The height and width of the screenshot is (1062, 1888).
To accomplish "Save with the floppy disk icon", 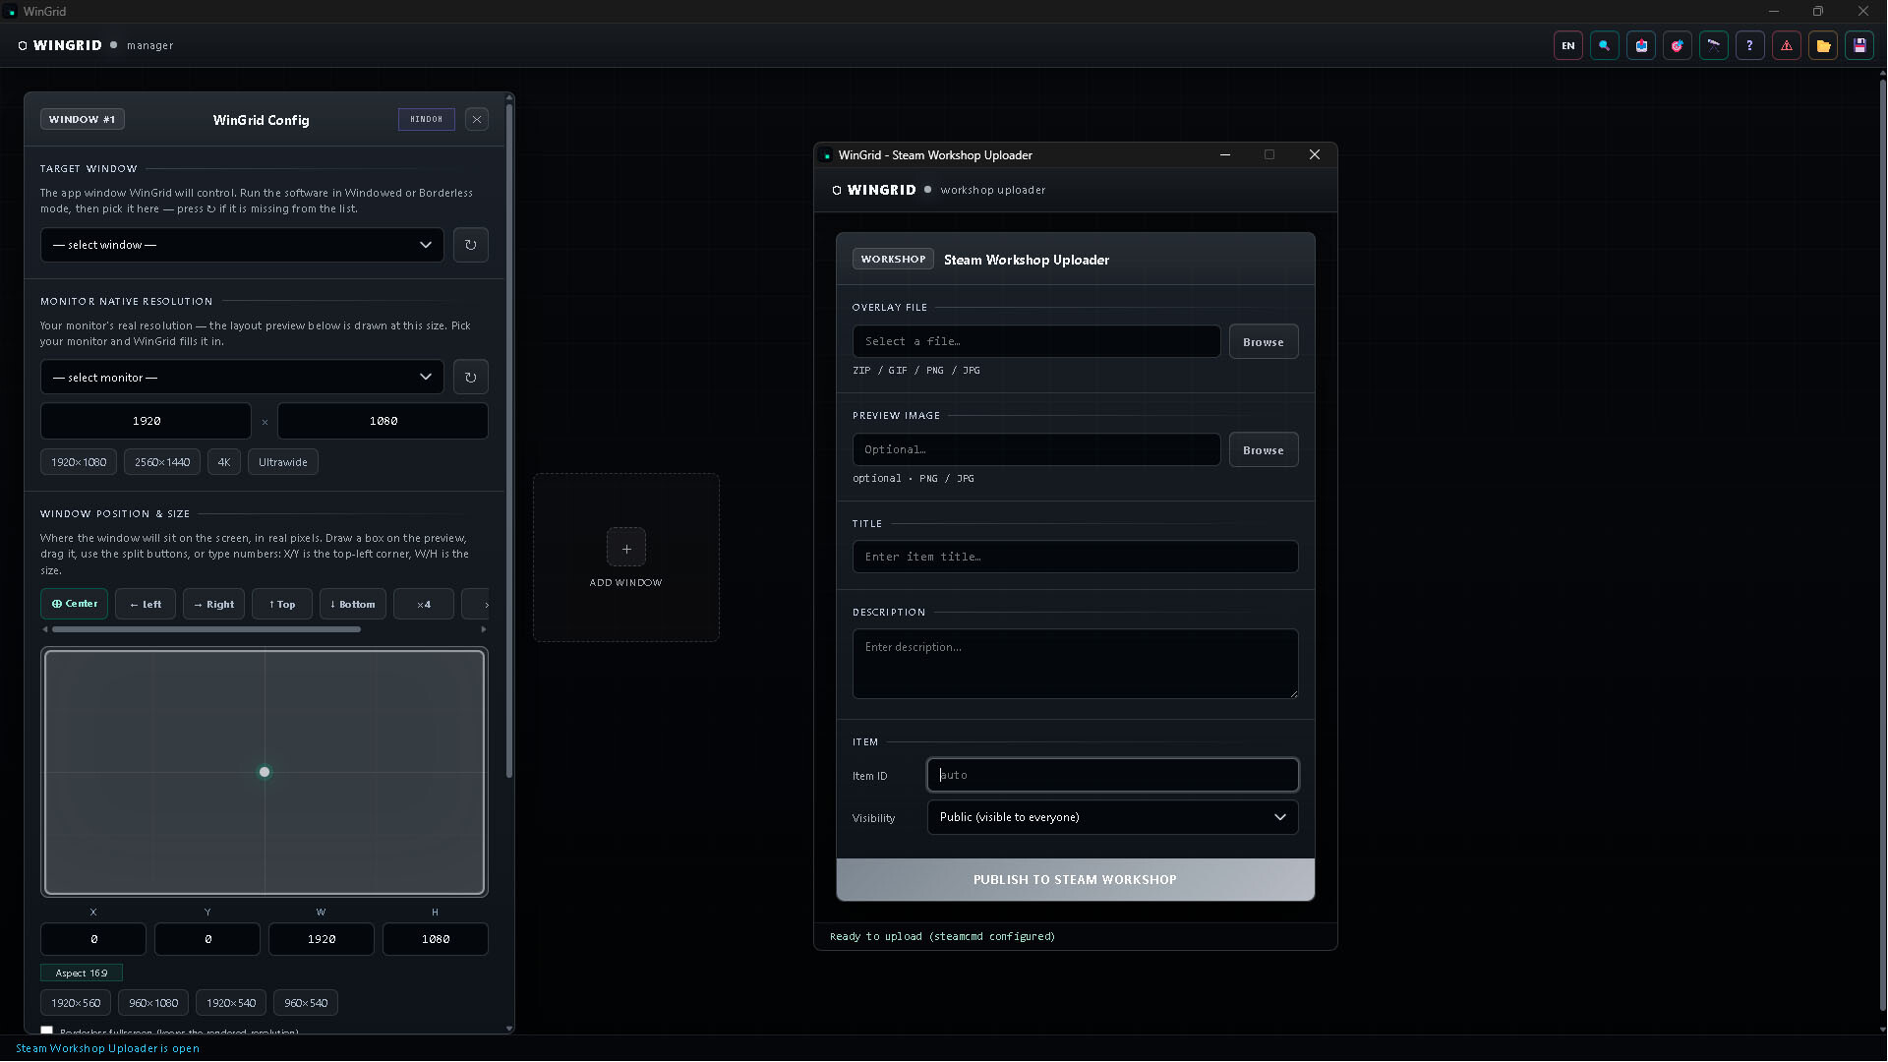I will coord(1858,45).
